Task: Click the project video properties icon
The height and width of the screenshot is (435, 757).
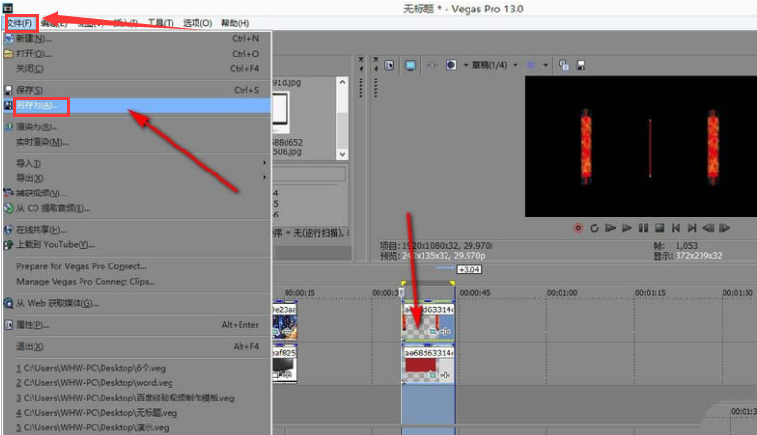Action: tap(390, 65)
